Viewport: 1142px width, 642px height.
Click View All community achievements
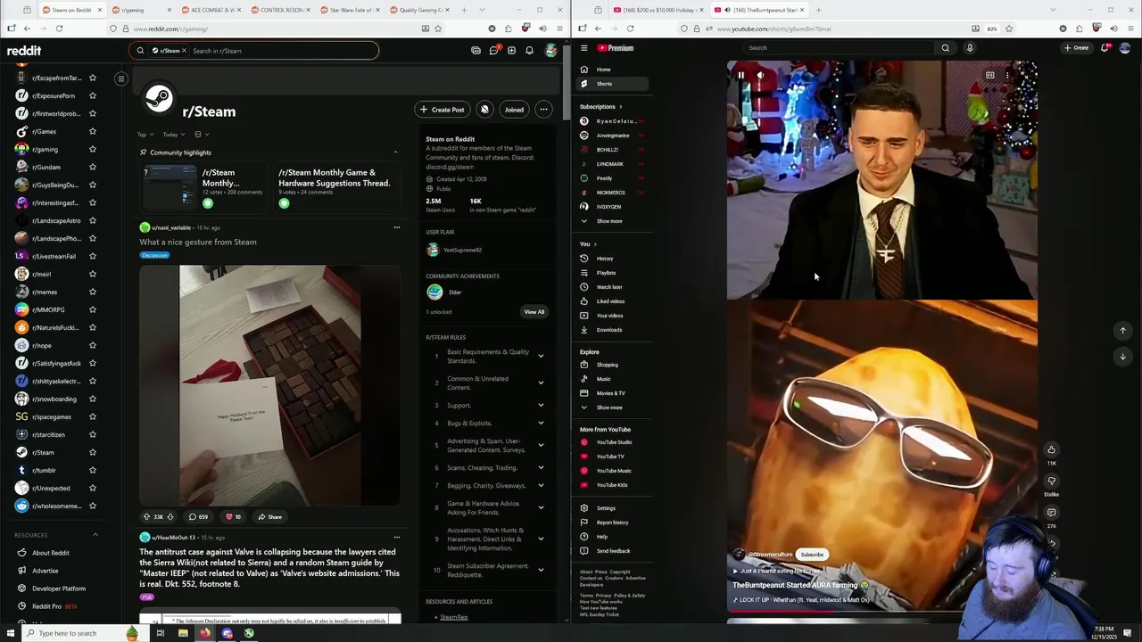coord(534,312)
